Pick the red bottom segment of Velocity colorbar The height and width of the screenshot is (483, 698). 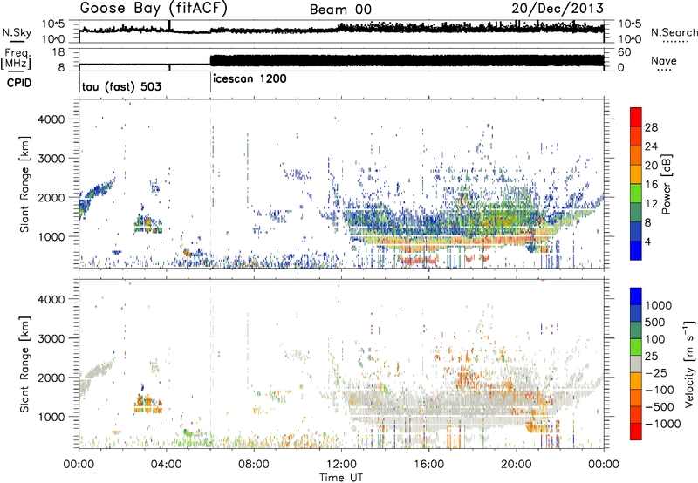tap(636, 432)
